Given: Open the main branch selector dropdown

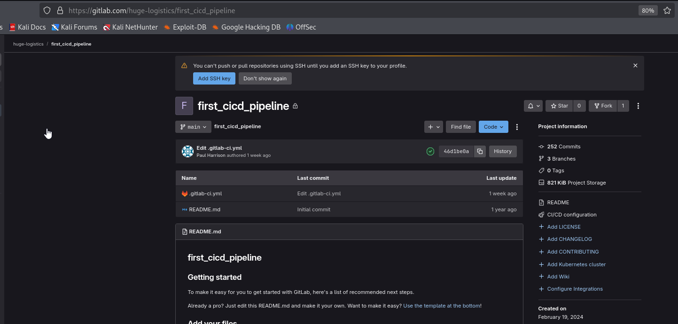Looking at the screenshot, I should point(193,127).
